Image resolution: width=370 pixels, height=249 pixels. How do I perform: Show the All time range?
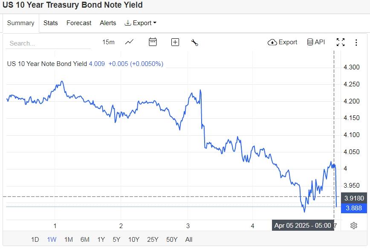point(189,239)
